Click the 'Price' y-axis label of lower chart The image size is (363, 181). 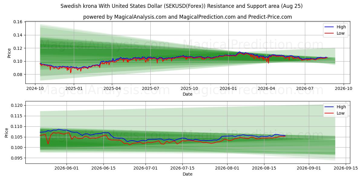pos(7,133)
